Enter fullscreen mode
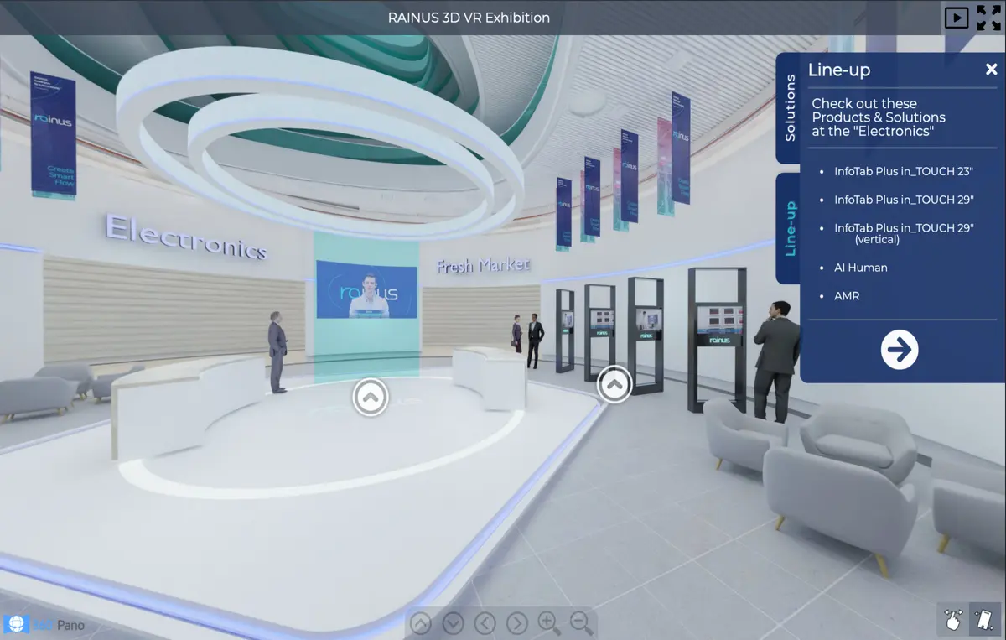Screen dimensions: 1006x640 989,18
